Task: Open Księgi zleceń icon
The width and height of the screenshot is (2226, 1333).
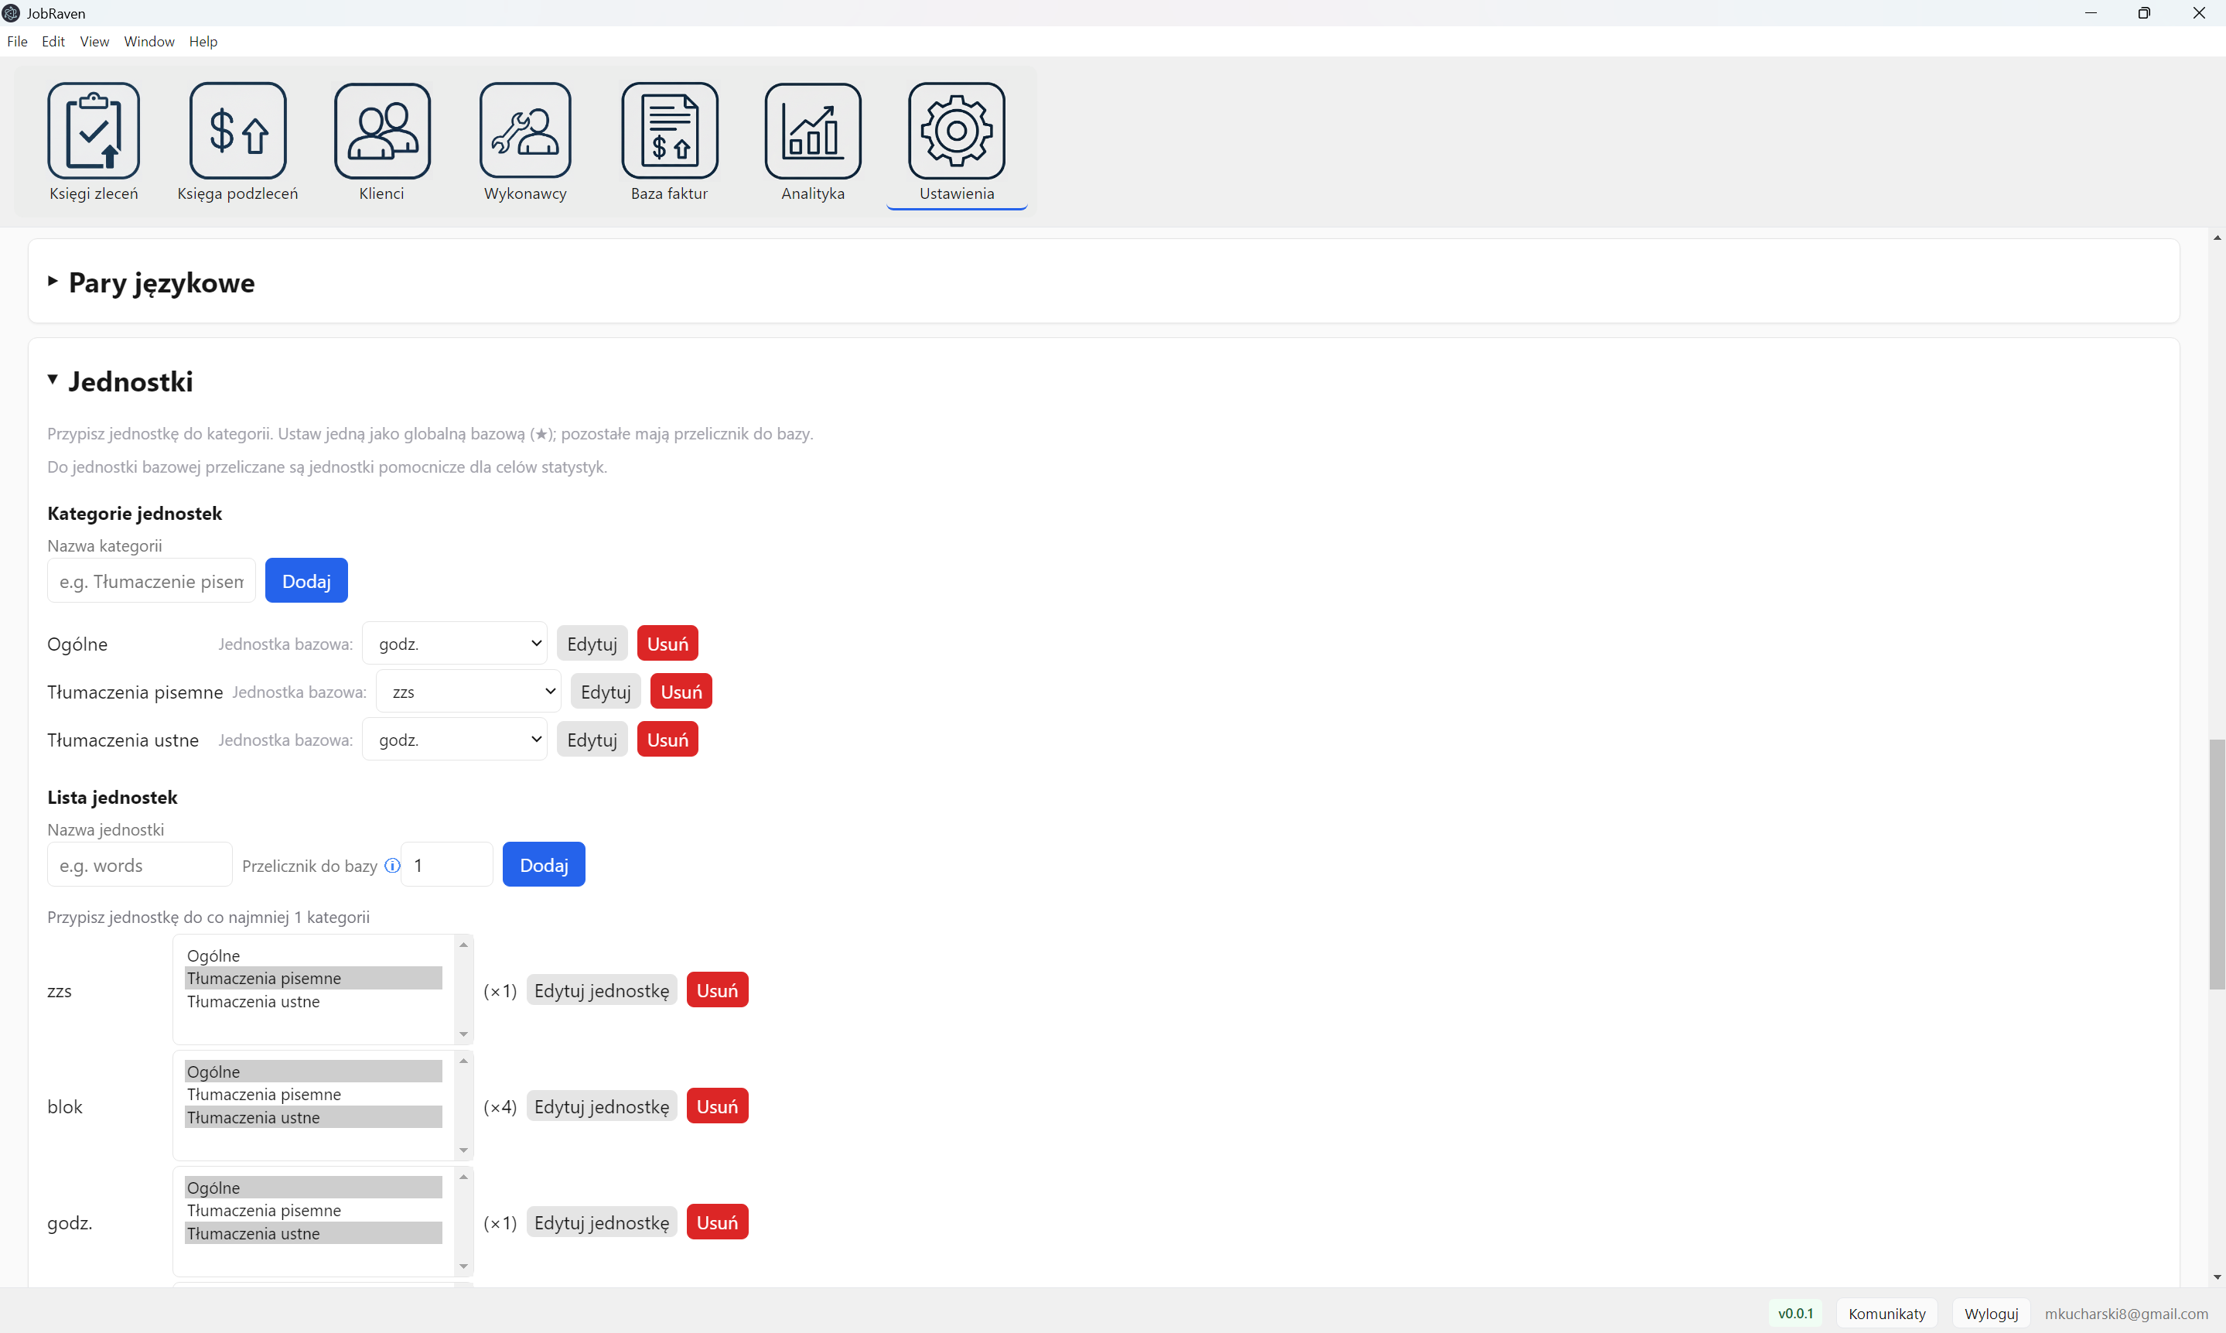Action: point(94,132)
